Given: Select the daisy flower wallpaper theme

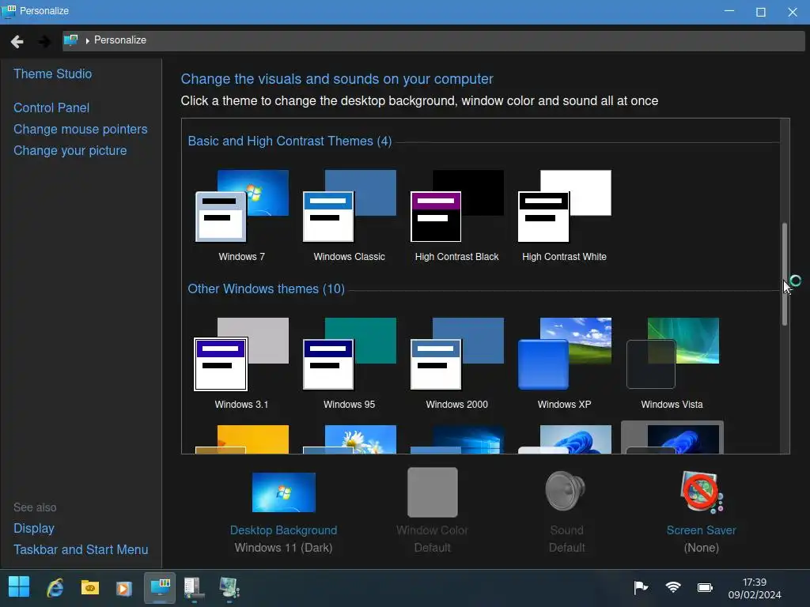Looking at the screenshot, I should tap(349, 439).
